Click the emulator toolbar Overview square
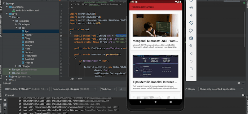The height and width of the screenshot is (114, 248). [x=191, y=69]
